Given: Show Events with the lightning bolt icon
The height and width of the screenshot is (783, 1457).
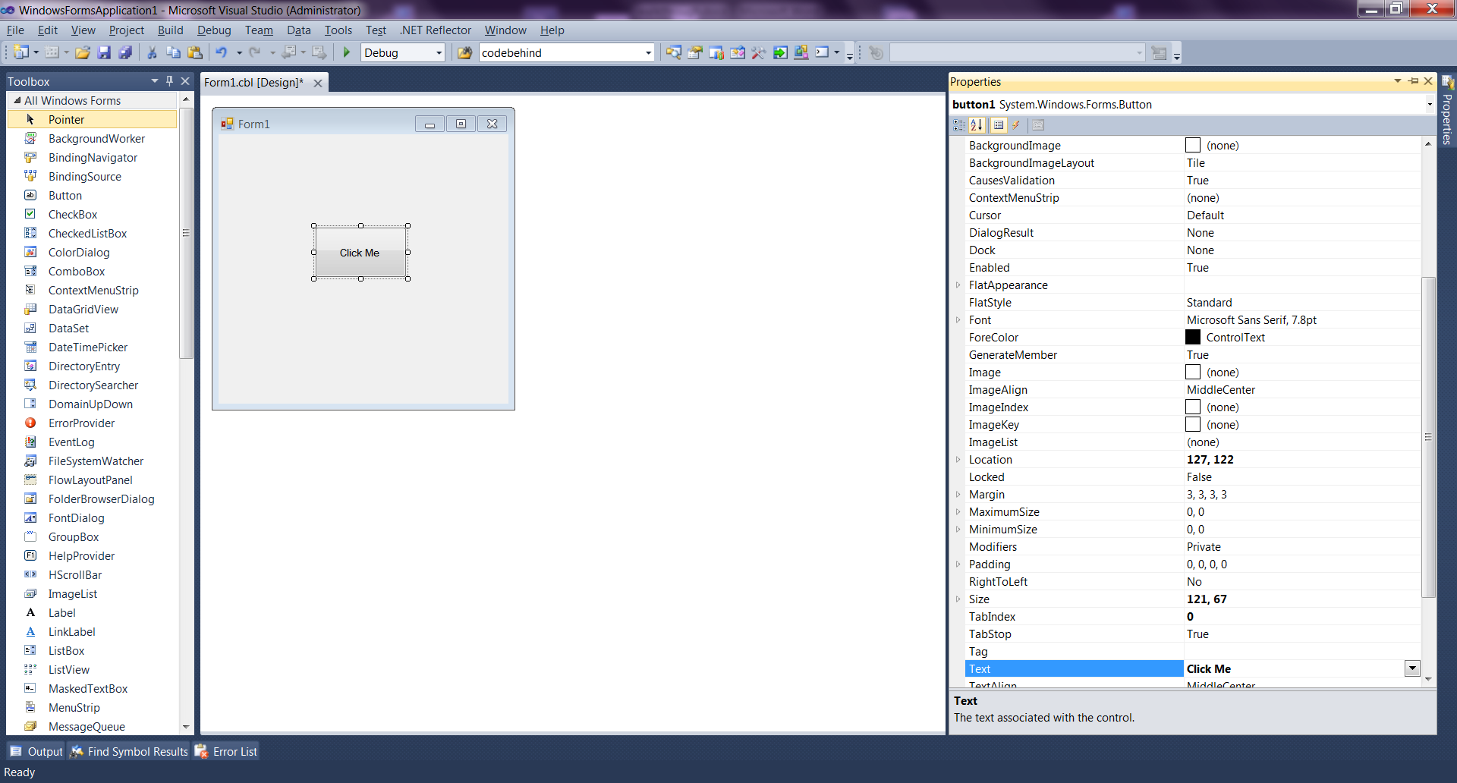Looking at the screenshot, I should coord(1016,125).
